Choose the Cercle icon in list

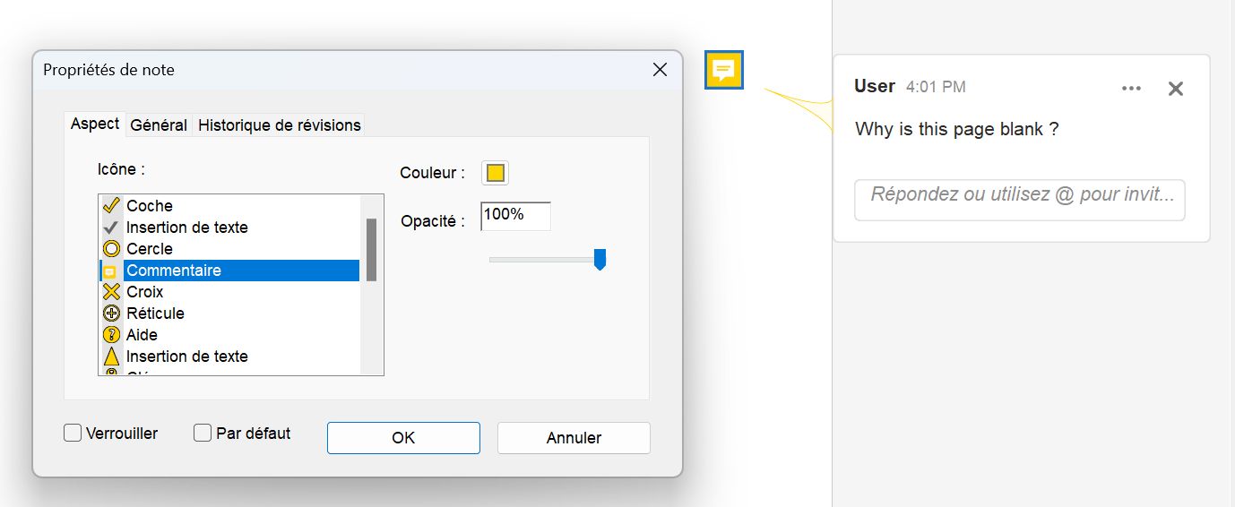click(149, 249)
